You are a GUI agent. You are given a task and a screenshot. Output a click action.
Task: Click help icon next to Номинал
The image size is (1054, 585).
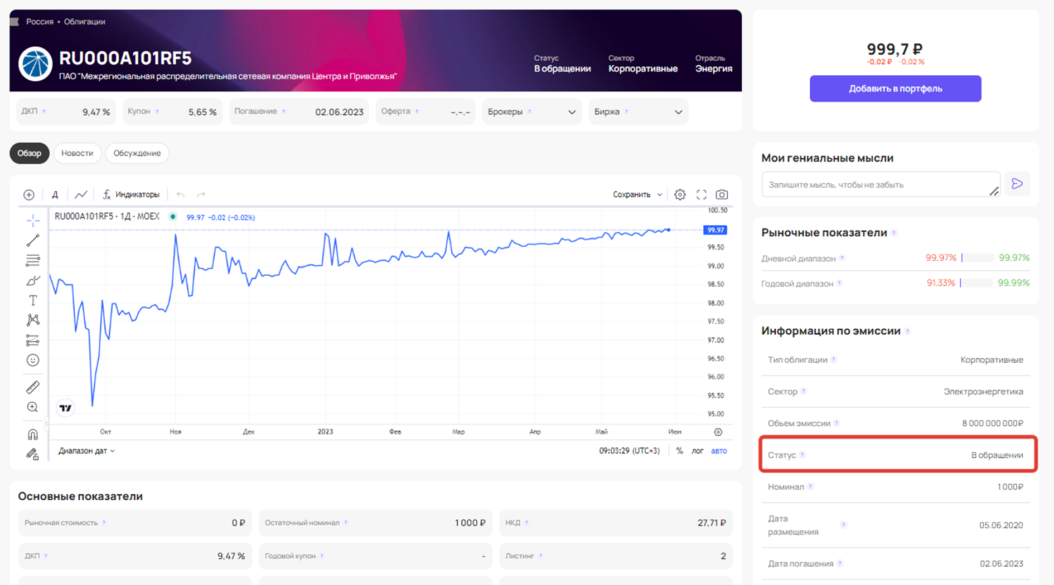811,486
